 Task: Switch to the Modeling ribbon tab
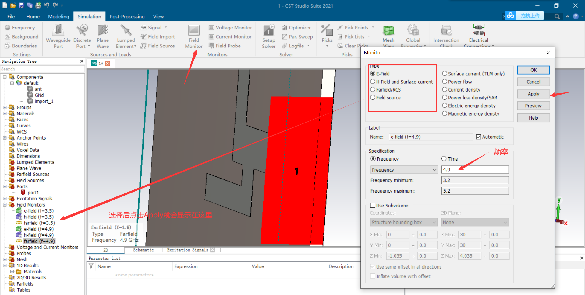[58, 16]
